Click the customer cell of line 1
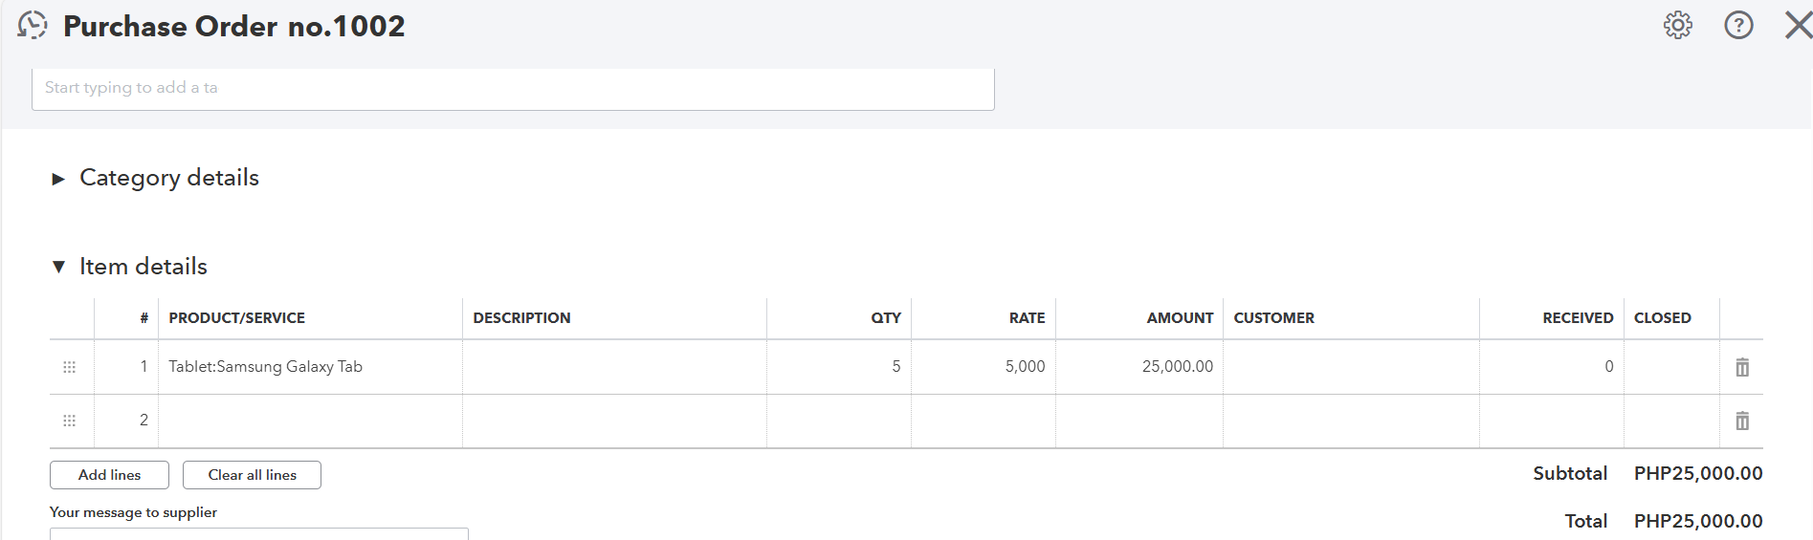Viewport: 1813px width, 540px height. [x=1350, y=367]
